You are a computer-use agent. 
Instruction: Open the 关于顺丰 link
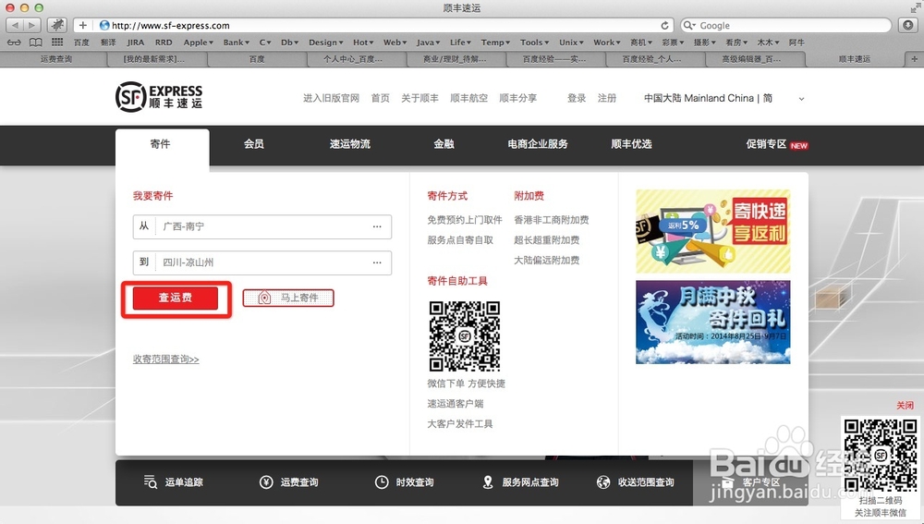[x=419, y=98]
